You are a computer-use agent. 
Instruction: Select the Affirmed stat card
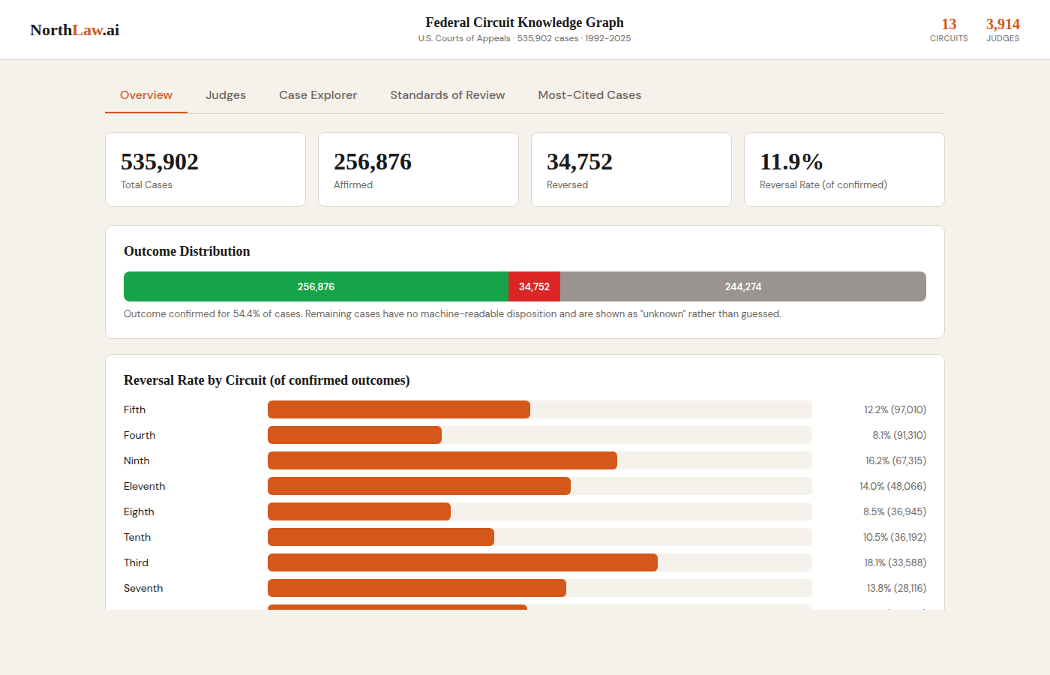click(x=418, y=169)
